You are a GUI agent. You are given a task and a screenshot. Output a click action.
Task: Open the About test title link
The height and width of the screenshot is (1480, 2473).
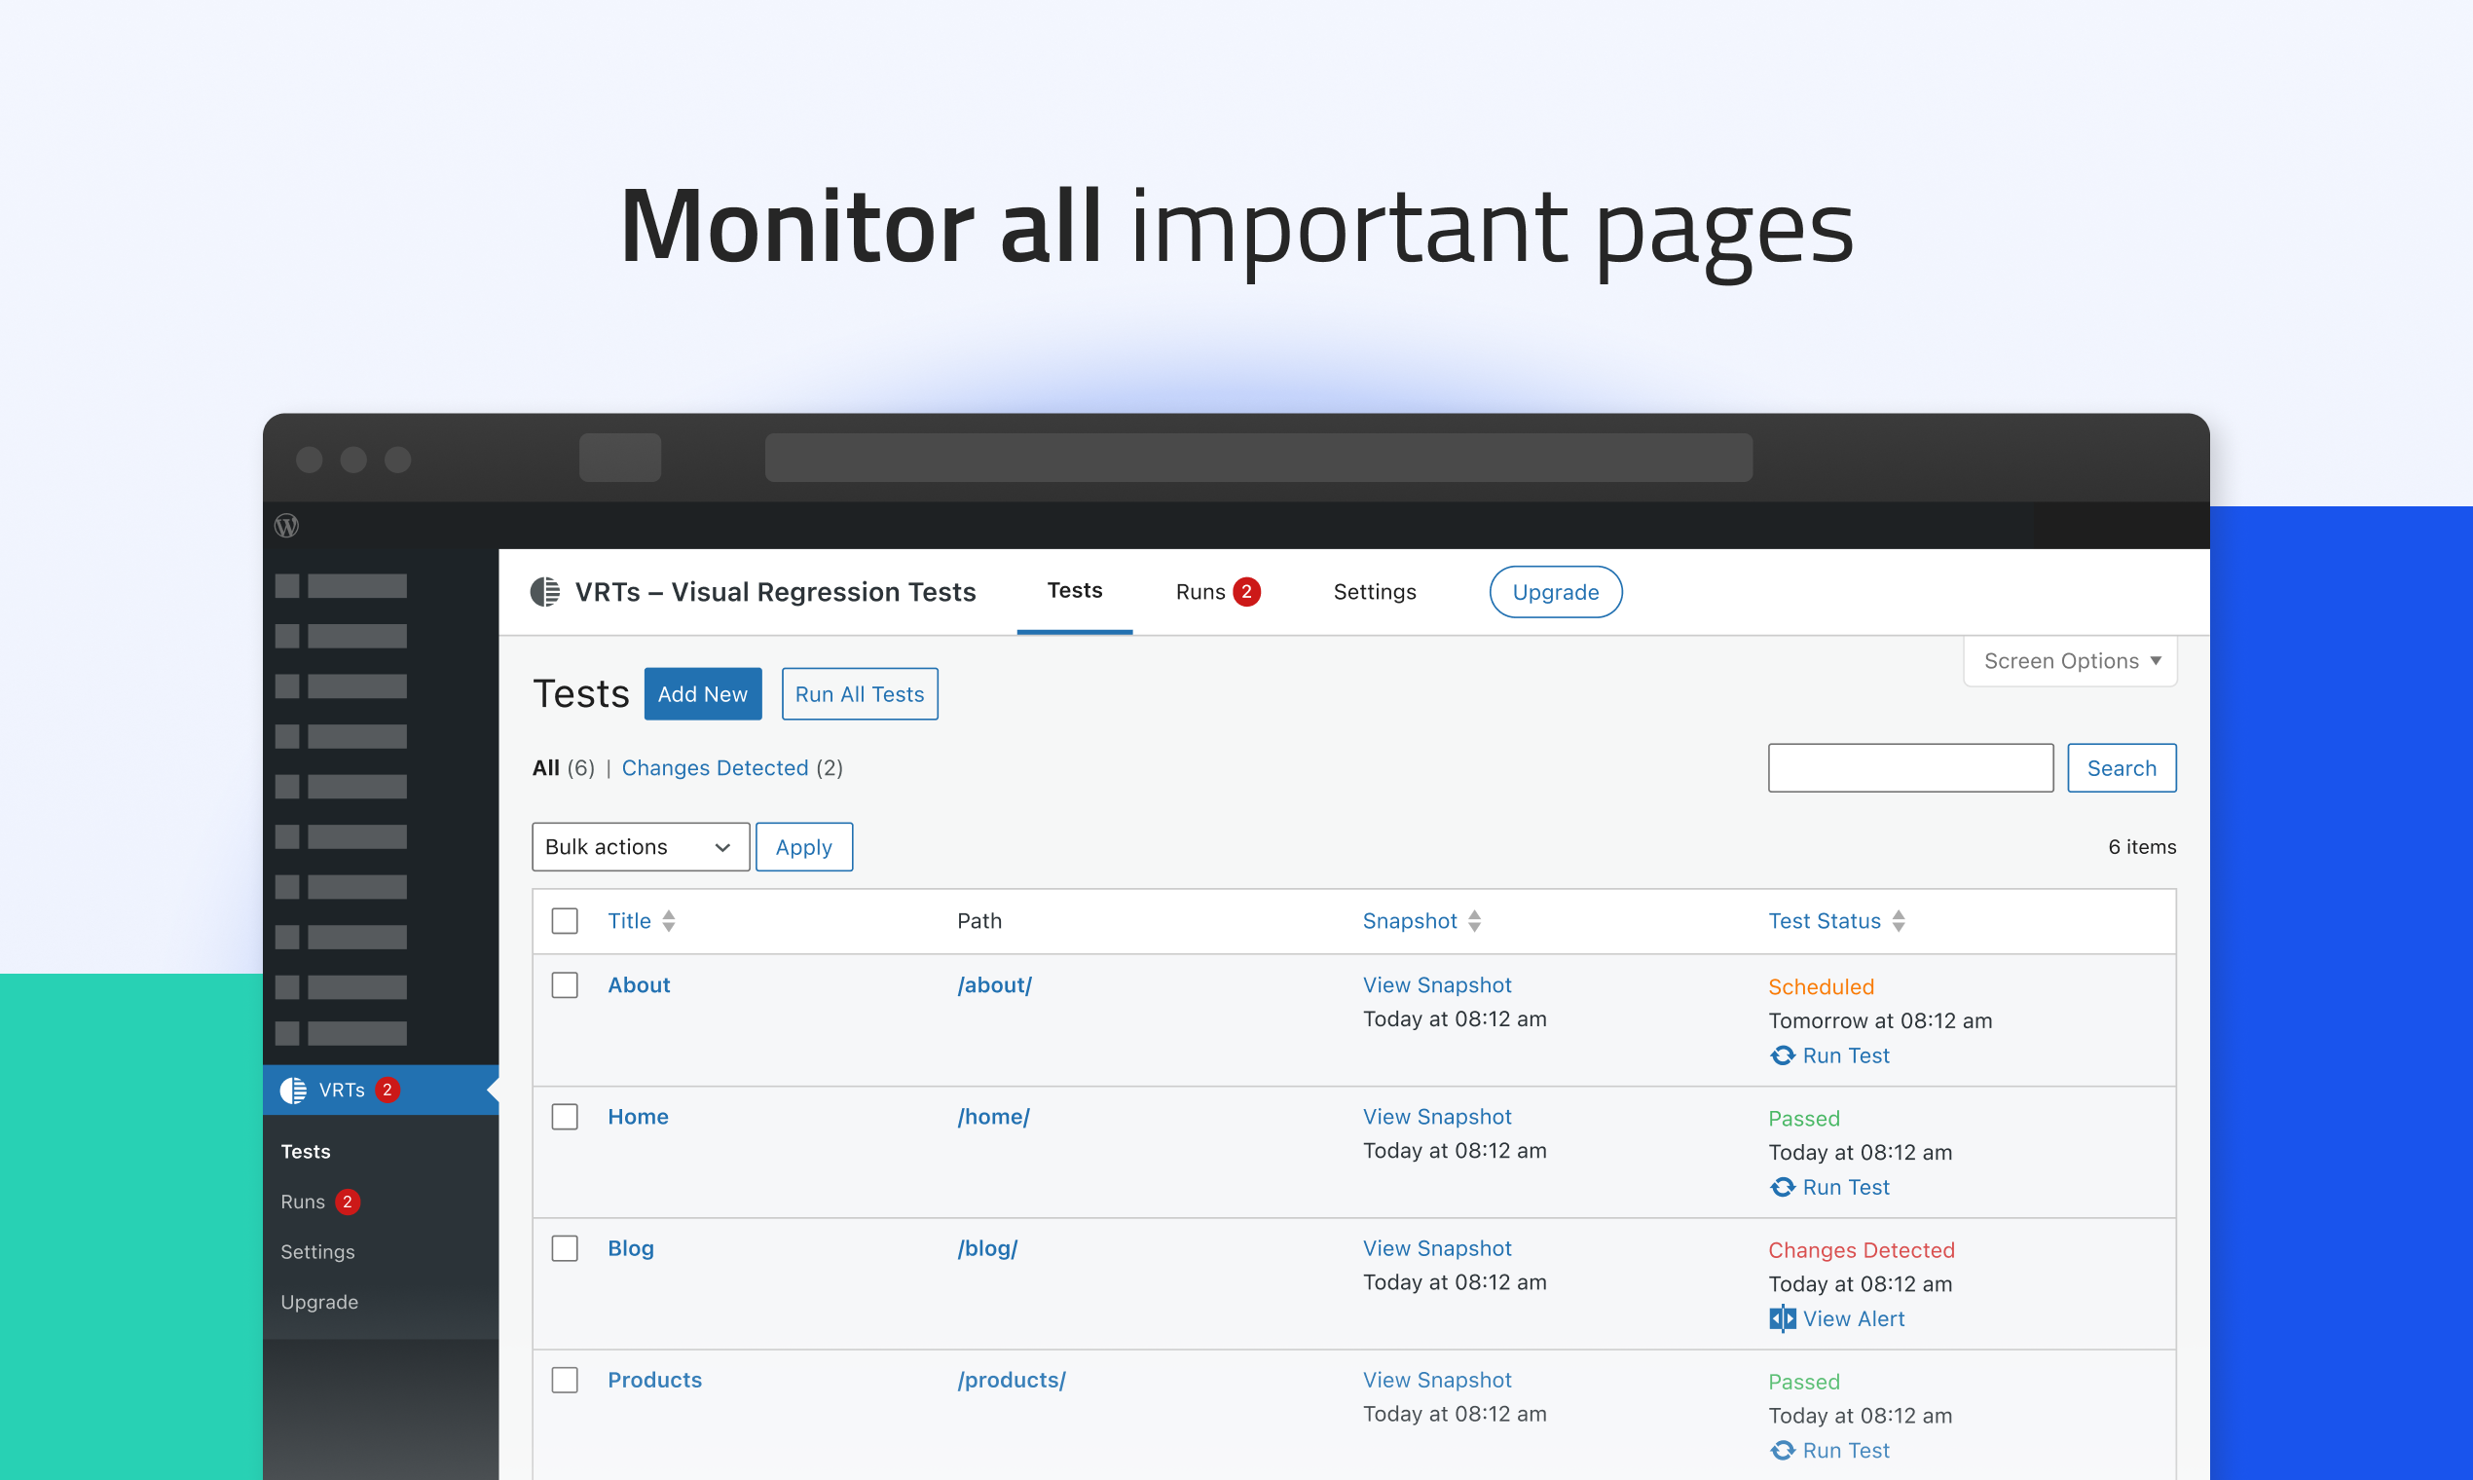click(x=638, y=985)
